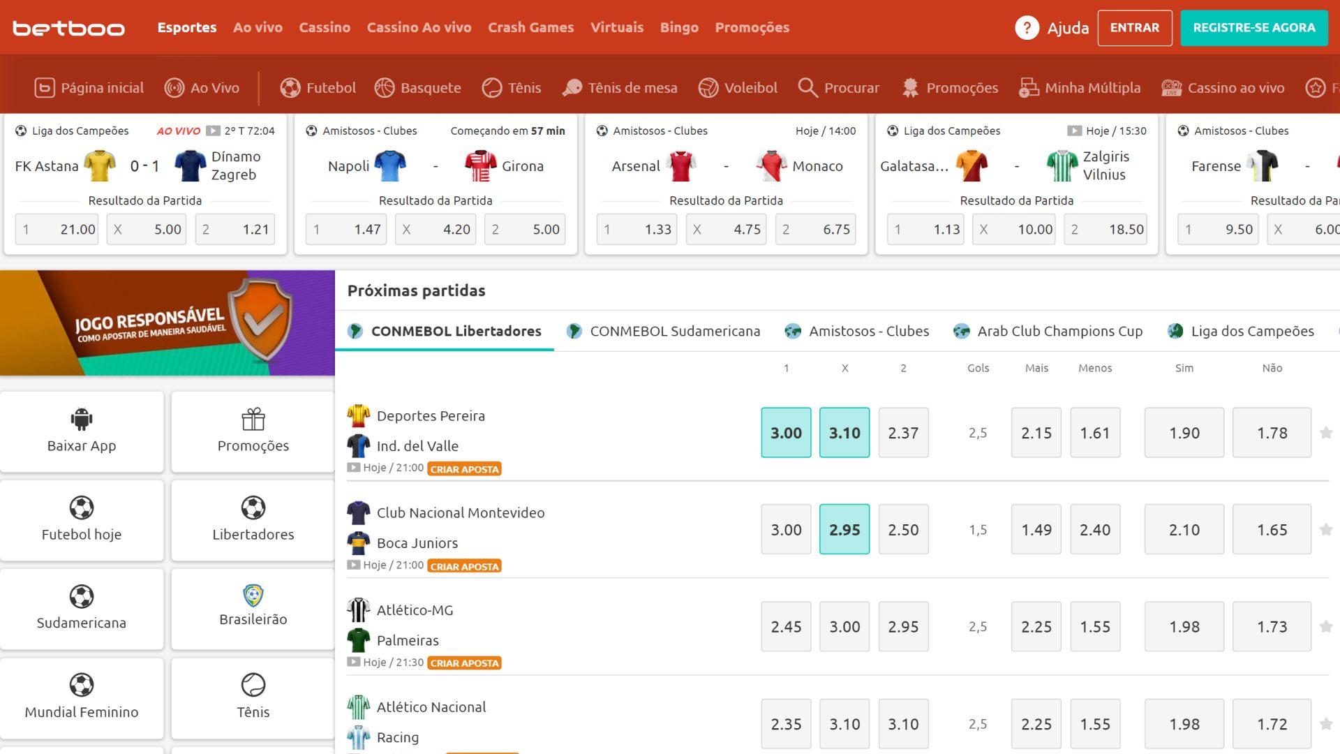The image size is (1340, 754).
Task: Click the Ao Vivo live broadcast icon
Action: (x=174, y=88)
